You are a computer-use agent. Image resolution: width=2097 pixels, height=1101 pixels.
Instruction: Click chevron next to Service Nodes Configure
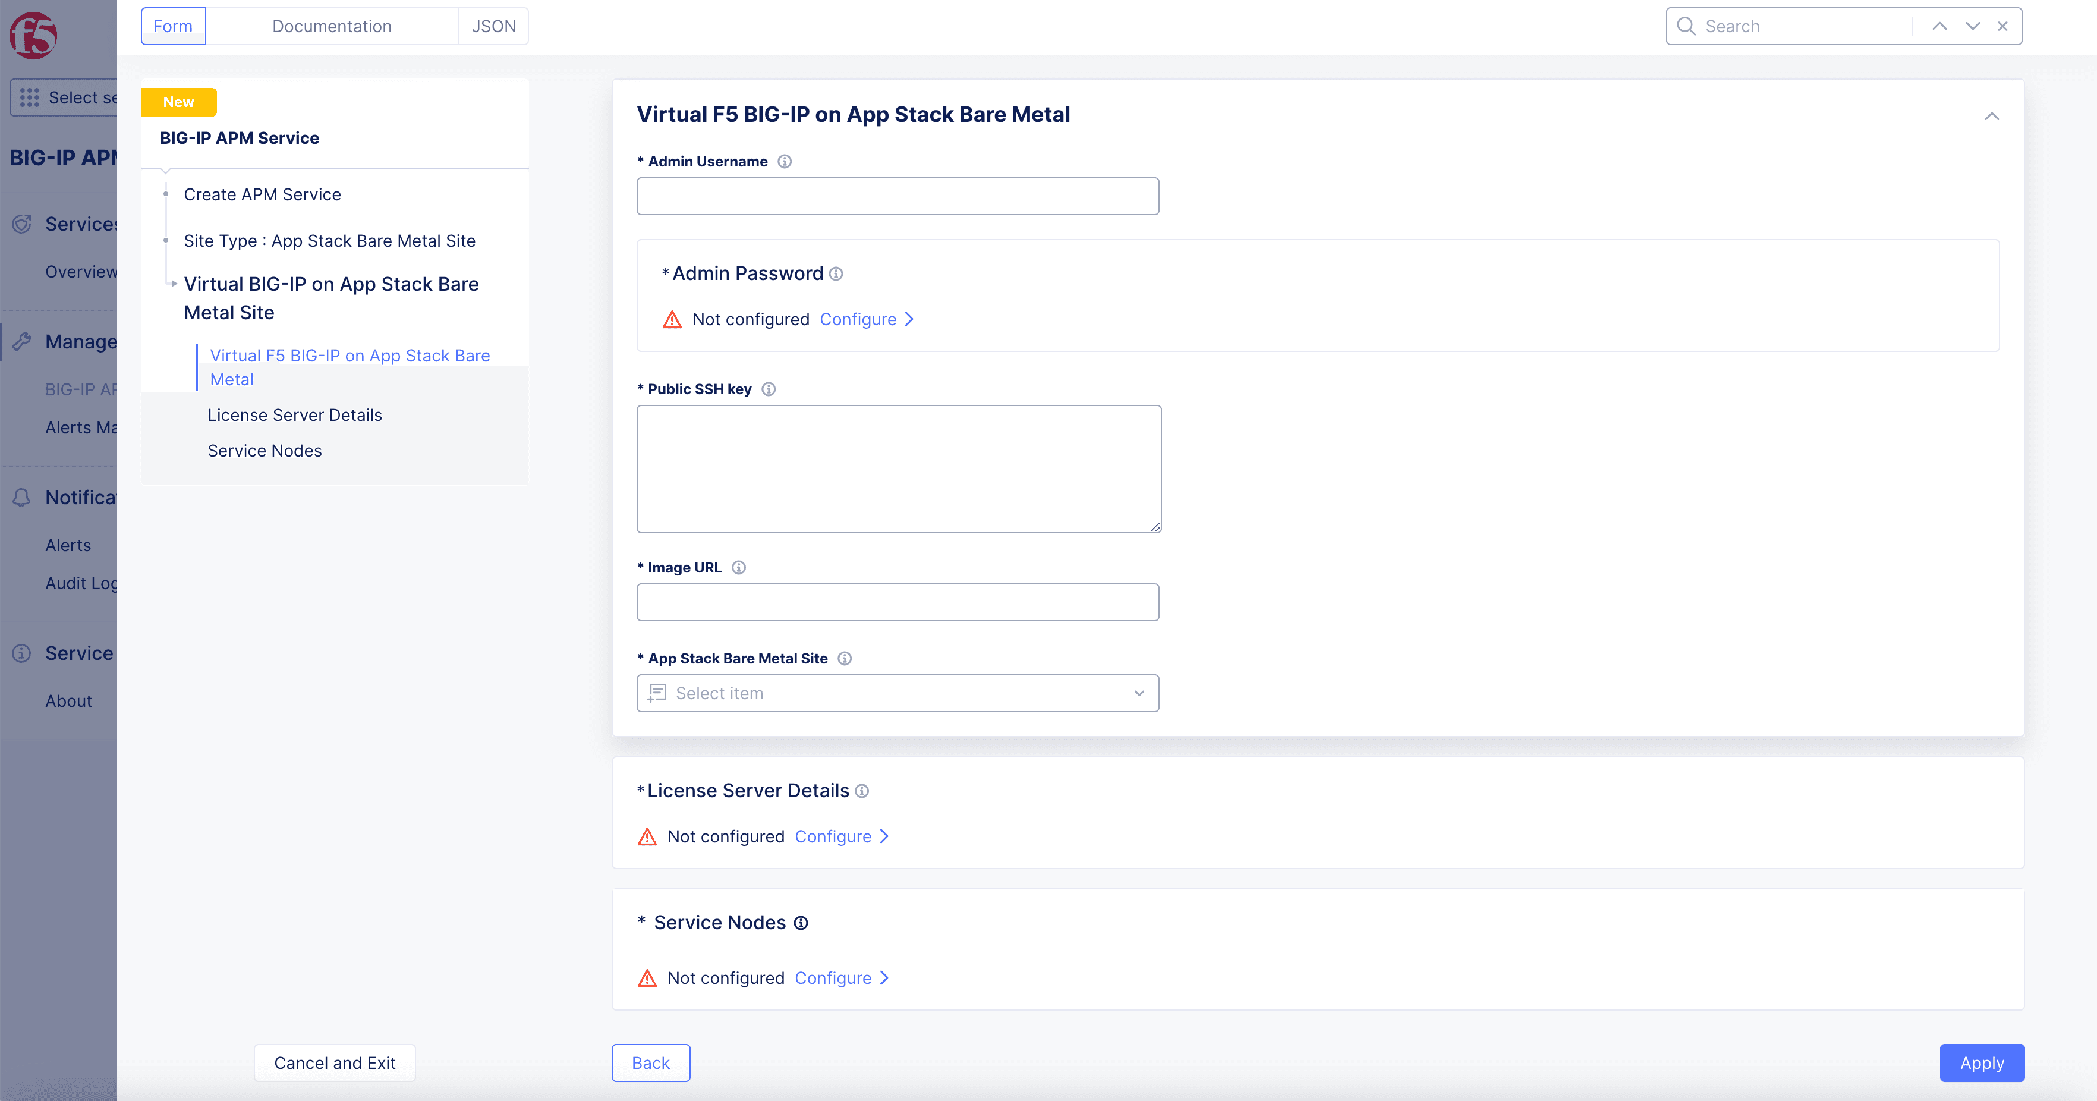click(884, 978)
